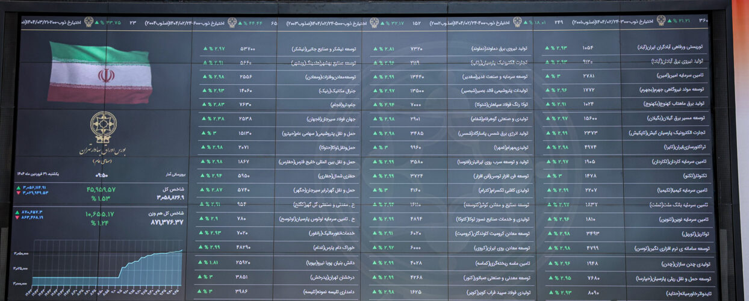Viewport: 749px width, 301px height.
Task: Click green up arrow in تولیدی مهرام row
Action: click(375, 147)
